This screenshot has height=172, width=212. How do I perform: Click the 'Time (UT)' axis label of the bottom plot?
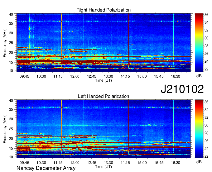104,167
